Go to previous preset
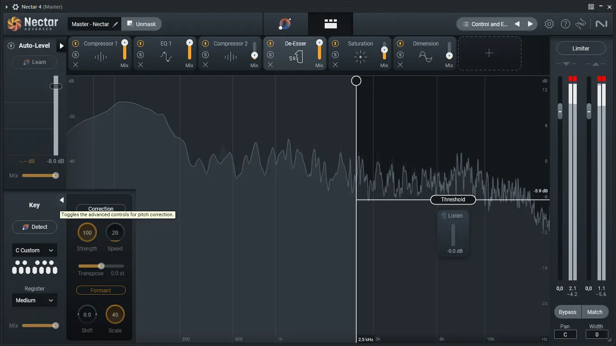Image resolution: width=616 pixels, height=346 pixels. pos(517,24)
